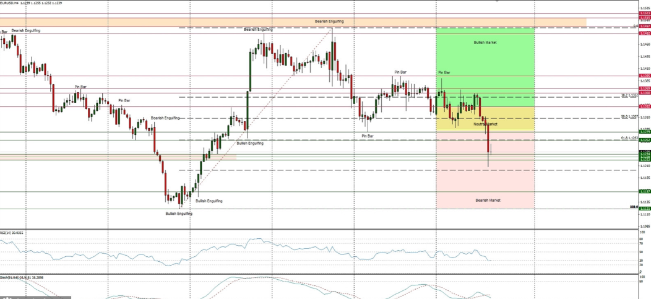Click the EURUSD,H4 chart title label
The width and height of the screenshot is (651, 299).
(10, 2)
